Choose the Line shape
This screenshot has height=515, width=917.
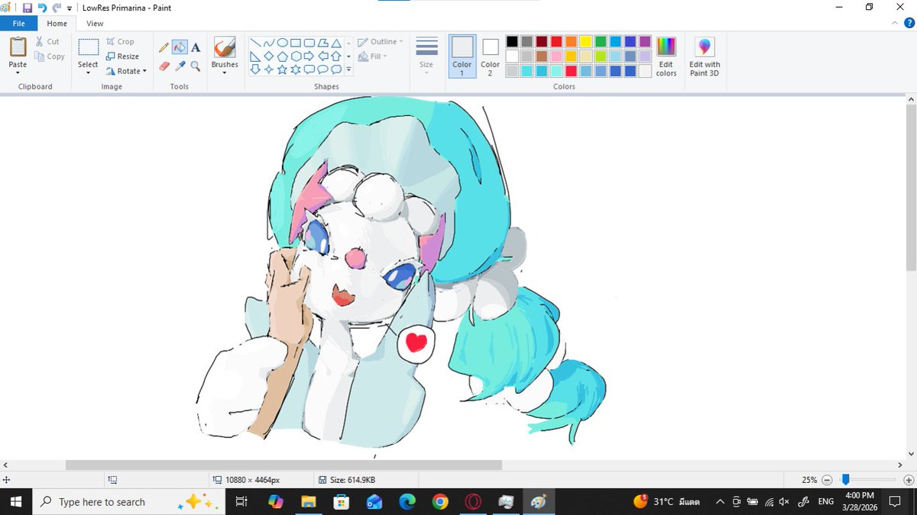point(256,43)
